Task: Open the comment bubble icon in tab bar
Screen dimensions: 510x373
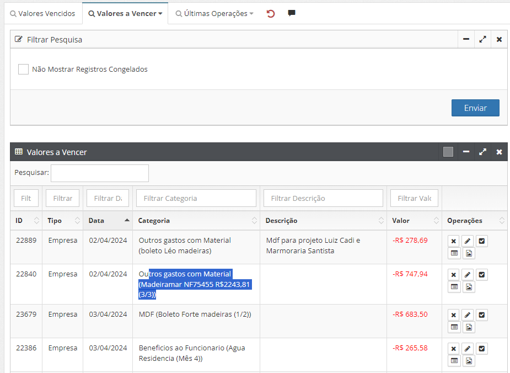Action: [292, 13]
